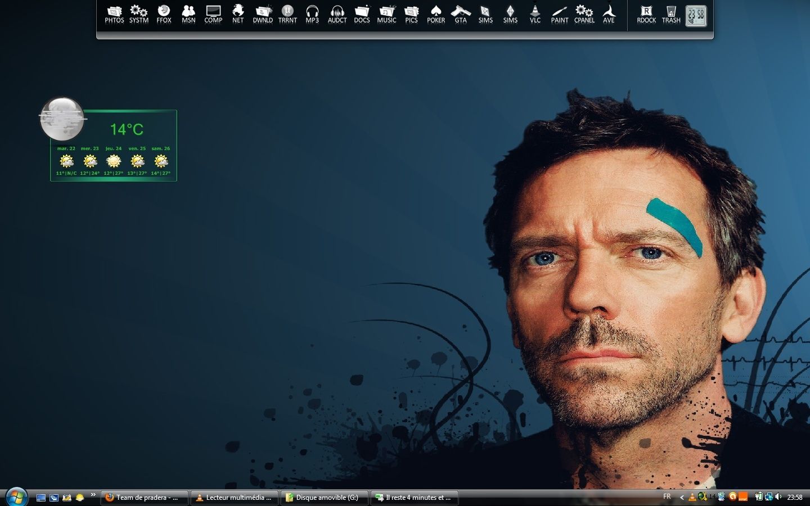Launch AVE dock icon

(x=609, y=14)
